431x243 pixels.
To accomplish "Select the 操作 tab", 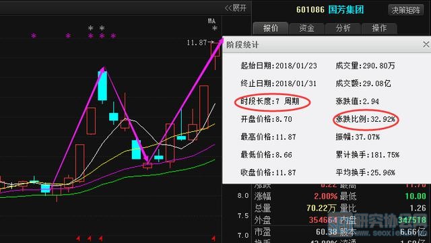I will tap(379, 28).
